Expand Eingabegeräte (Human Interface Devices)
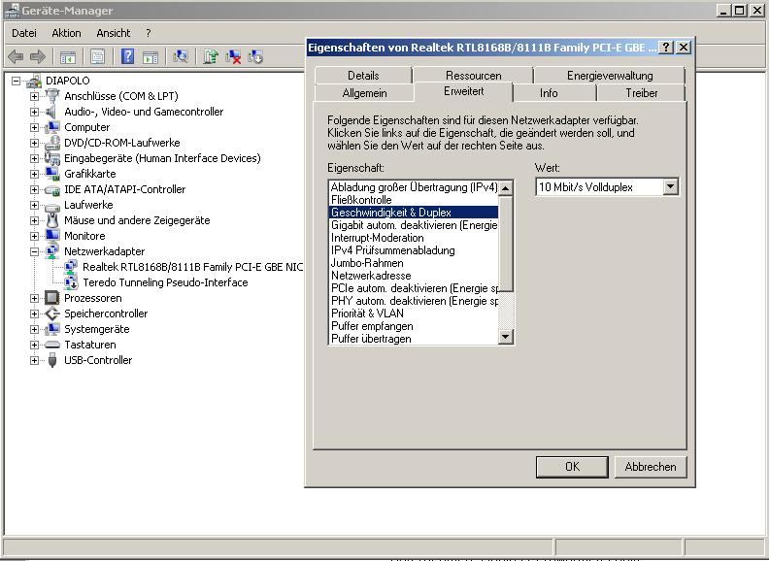The image size is (770, 561). tap(34, 158)
